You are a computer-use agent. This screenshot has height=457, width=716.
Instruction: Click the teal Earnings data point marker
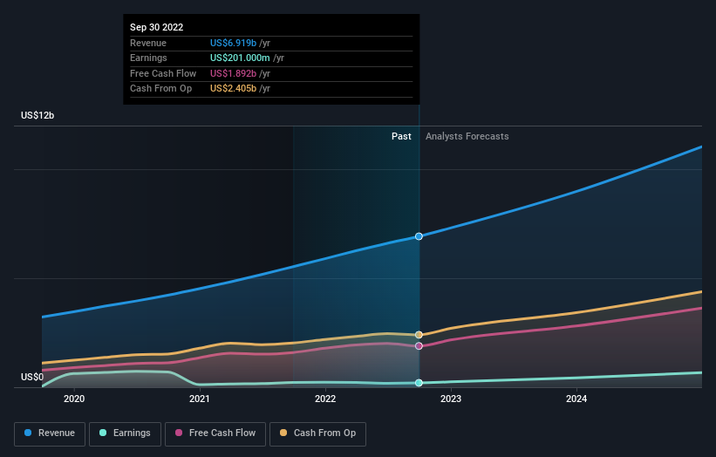click(419, 383)
